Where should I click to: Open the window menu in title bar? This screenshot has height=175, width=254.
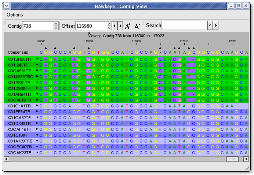6,6
